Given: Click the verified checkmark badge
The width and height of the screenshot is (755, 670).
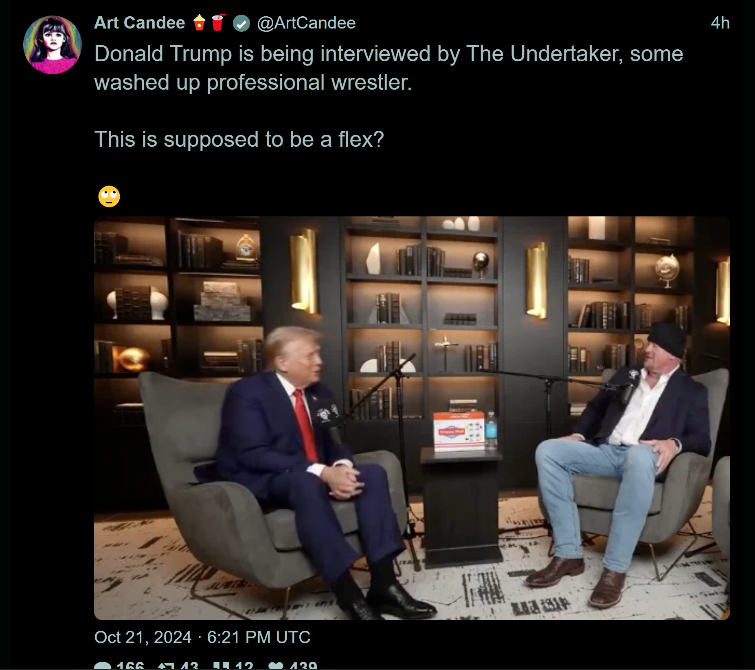Looking at the screenshot, I should (x=241, y=23).
